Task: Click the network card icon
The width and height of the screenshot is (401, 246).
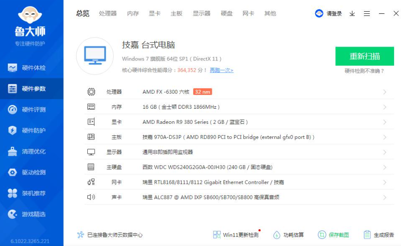Action: pyautogui.click(x=91, y=182)
